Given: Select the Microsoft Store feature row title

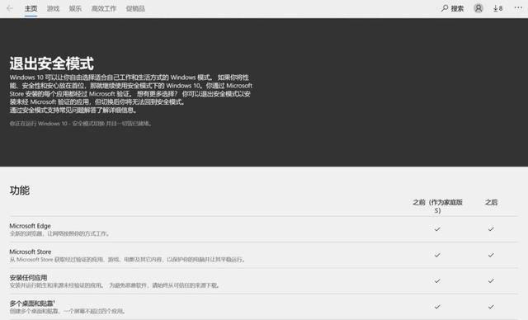Looking at the screenshot, I should point(31,252).
